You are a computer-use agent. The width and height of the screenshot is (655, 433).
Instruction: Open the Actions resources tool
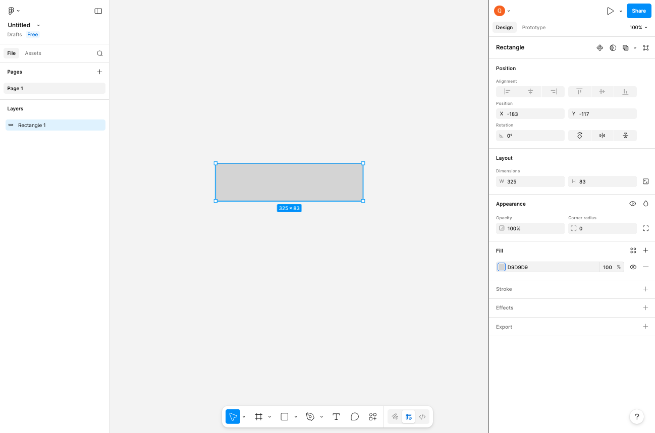tap(373, 417)
